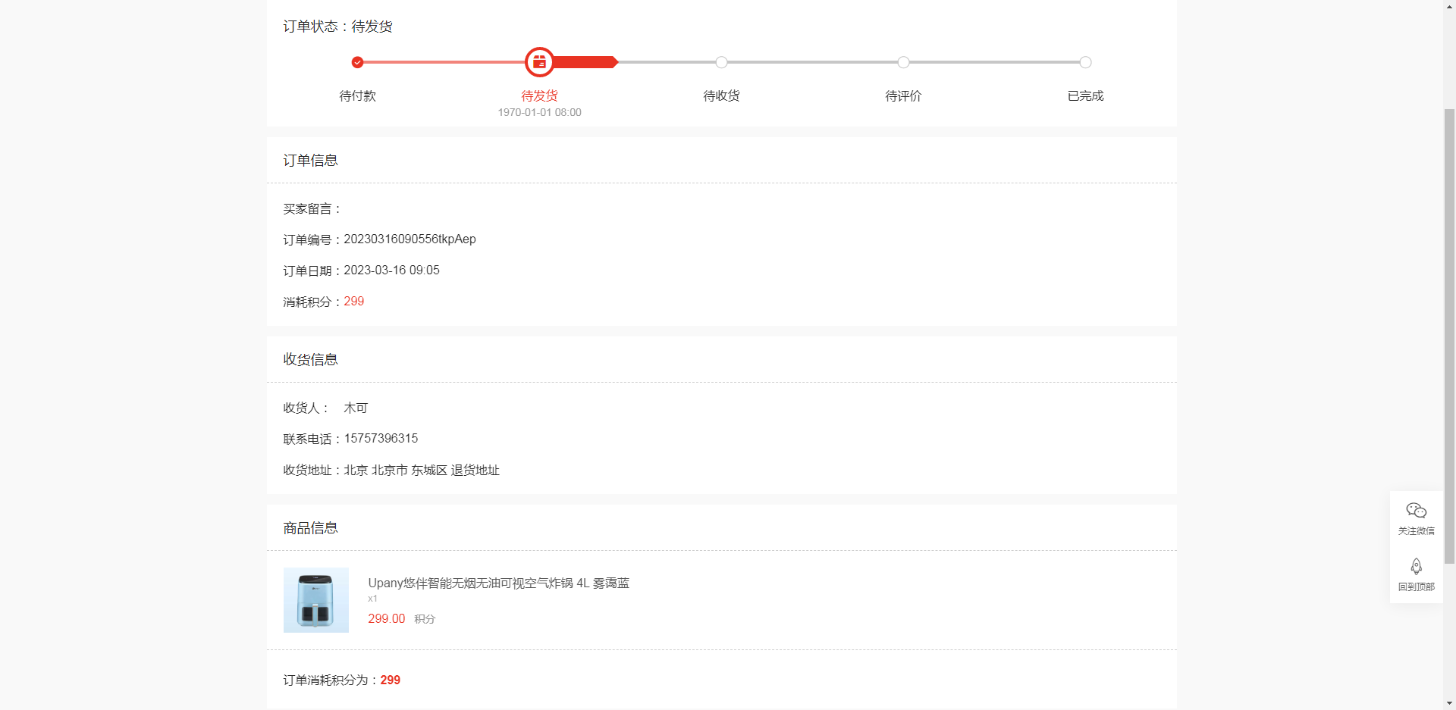Click the order date 2023-03-16 09:05
This screenshot has width=1456, height=710.
(391, 271)
